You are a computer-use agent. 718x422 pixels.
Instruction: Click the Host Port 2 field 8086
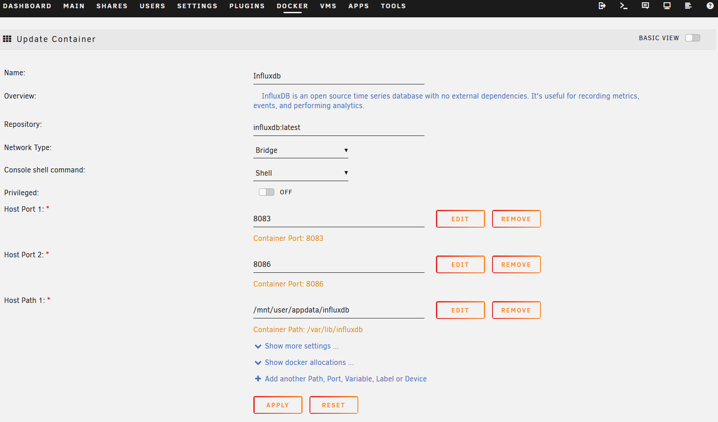click(339, 265)
